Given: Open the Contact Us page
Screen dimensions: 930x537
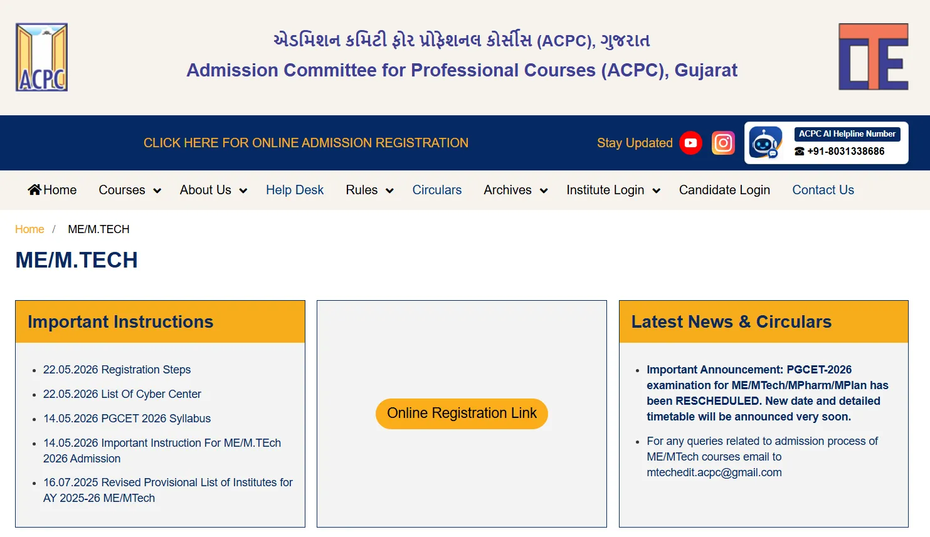Looking at the screenshot, I should [823, 190].
